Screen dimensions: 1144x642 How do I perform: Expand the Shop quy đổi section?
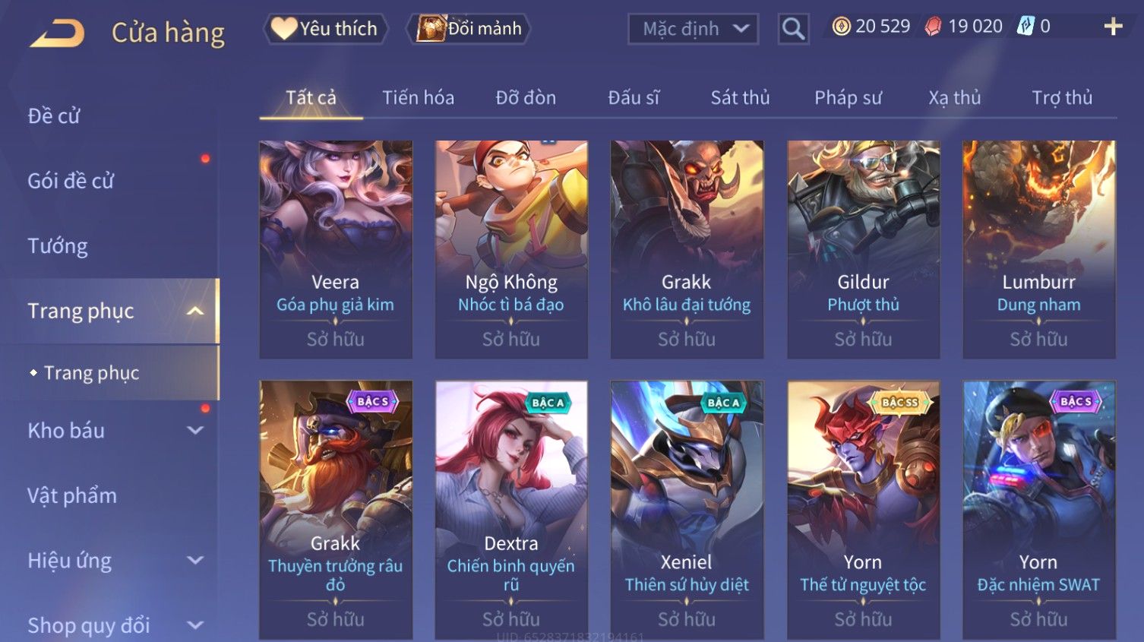point(195,625)
